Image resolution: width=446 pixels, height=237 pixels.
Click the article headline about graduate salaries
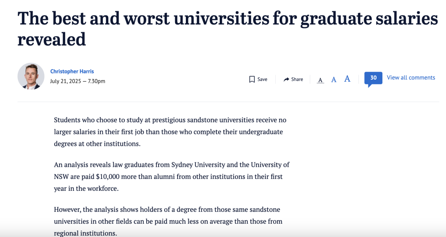pyautogui.click(x=227, y=19)
